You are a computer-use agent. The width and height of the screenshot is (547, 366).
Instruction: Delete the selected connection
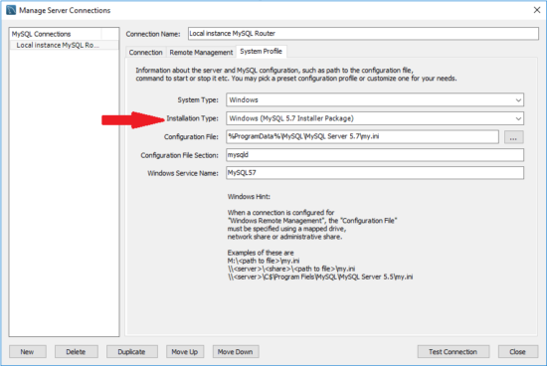click(x=76, y=352)
